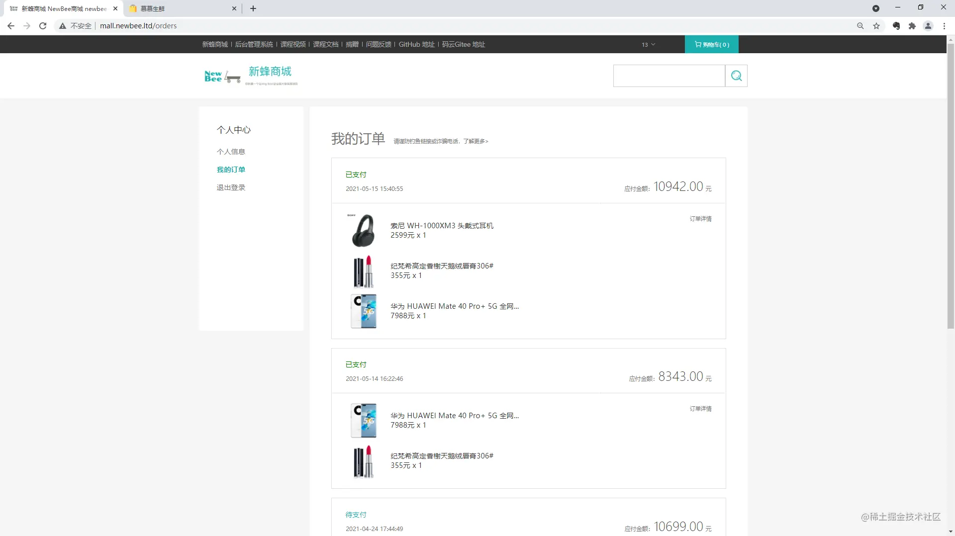Click 索尼 WH-1000XM3 头戴式耳机 product name

[442, 226]
